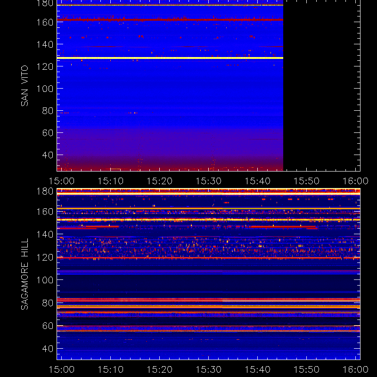Image resolution: width=377 pixels, height=377 pixels.
Task: Click the 120 tick label on Sagamore Hill plot
Action: pos(45,257)
